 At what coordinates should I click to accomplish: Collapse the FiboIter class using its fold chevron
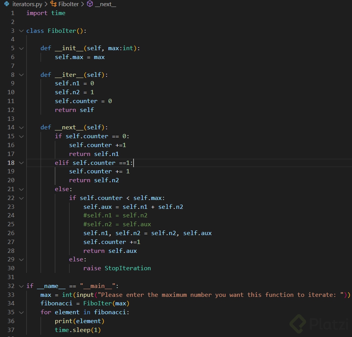[x=21, y=30]
